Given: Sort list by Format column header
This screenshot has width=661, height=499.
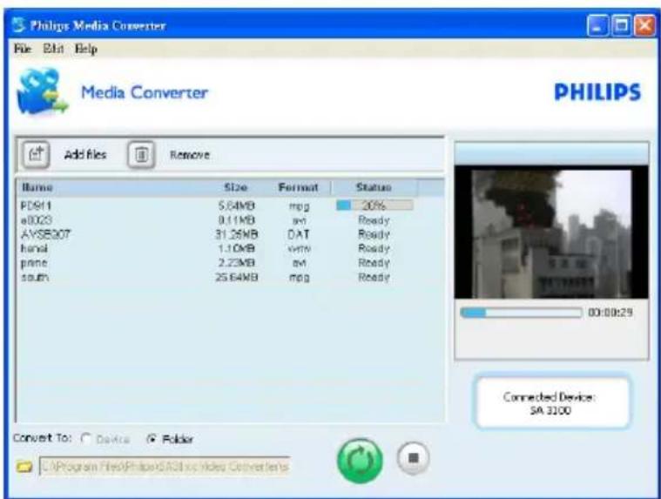Looking at the screenshot, I should click(298, 187).
